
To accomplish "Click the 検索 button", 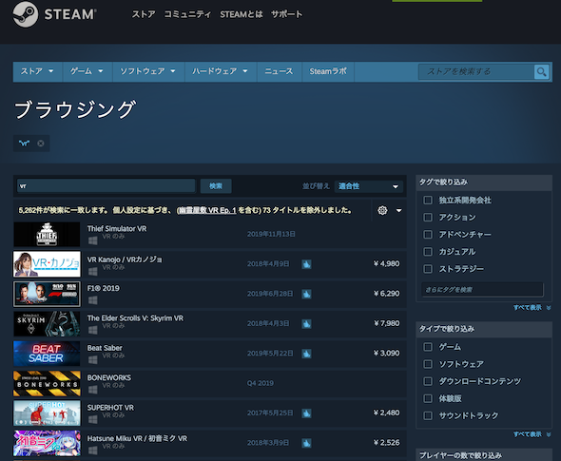I will (216, 186).
